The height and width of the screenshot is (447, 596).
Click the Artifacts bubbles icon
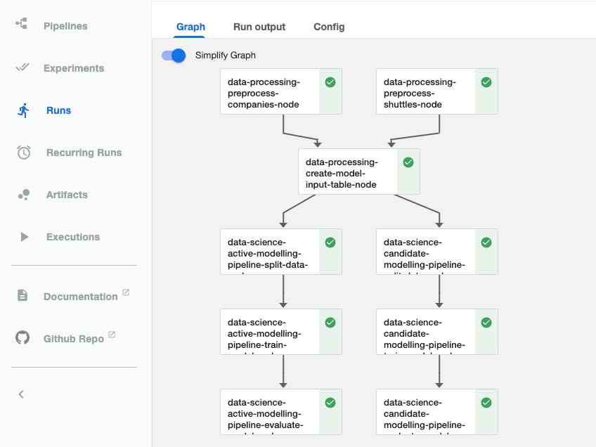24,195
